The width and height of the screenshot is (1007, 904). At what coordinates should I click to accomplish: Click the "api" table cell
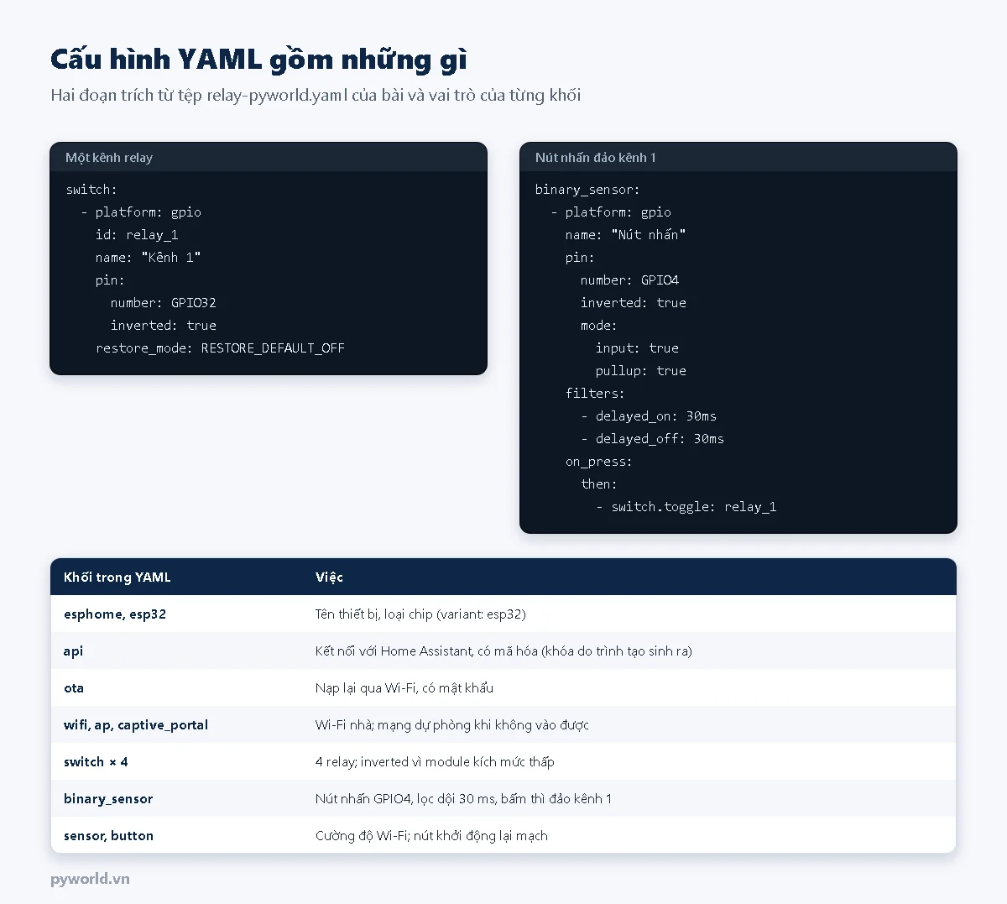(x=73, y=651)
